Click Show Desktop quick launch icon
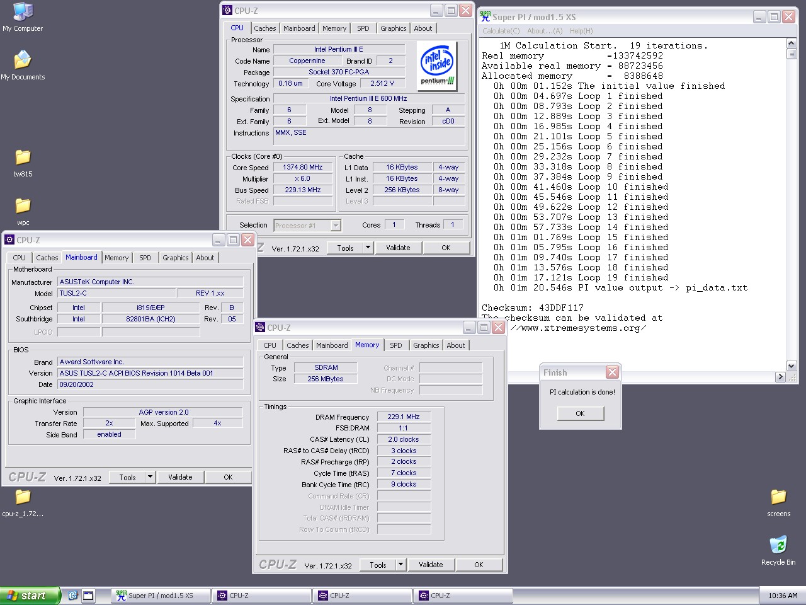 tap(88, 595)
